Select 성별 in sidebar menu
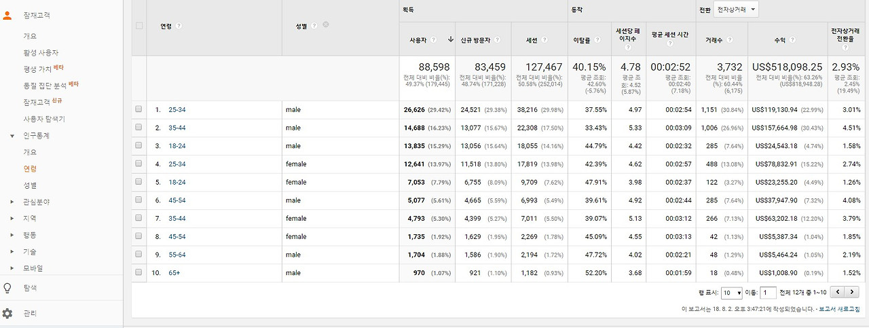 (30, 185)
